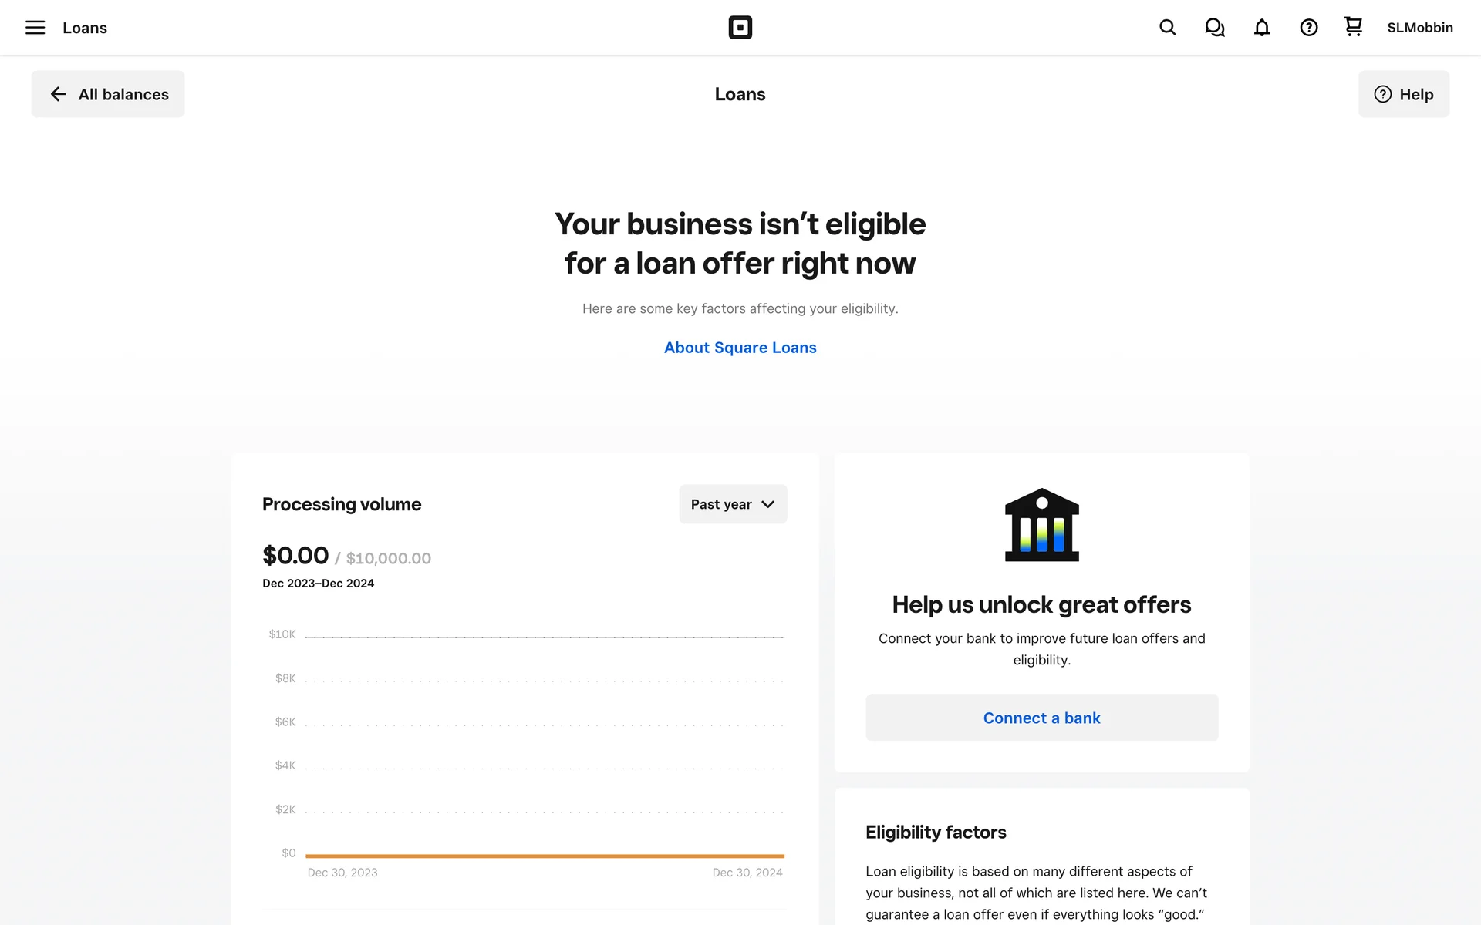This screenshot has height=925, width=1481.
Task: Click the Square logo icon
Action: point(740,28)
